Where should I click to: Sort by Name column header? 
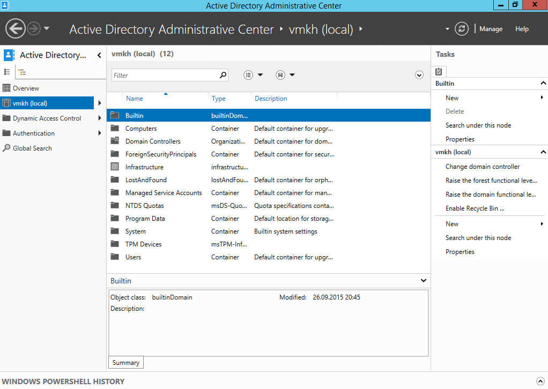[135, 99]
